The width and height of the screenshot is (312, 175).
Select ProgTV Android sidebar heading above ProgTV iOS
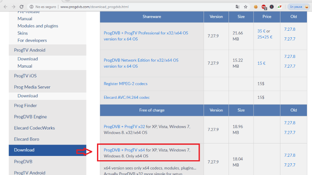tap(48, 50)
